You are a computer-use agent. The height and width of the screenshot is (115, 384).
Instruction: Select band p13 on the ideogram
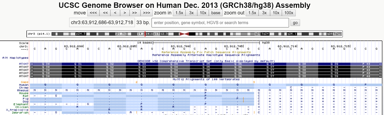coord(156,34)
